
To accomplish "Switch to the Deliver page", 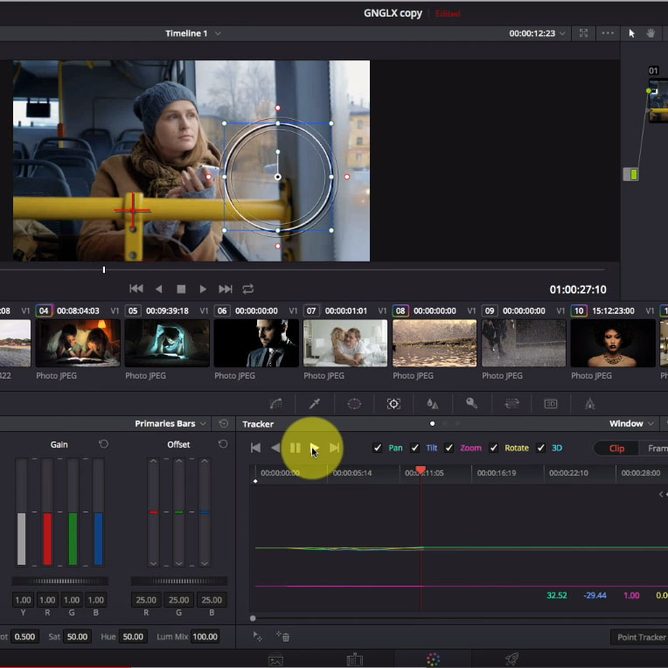I will [511, 659].
